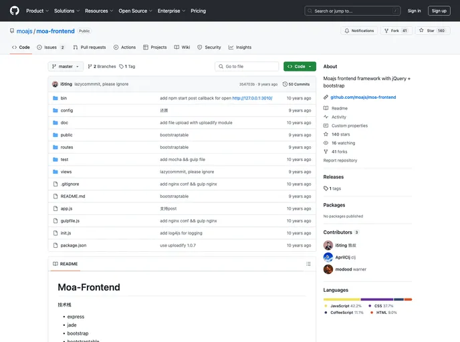
Task: Click the tag icon under Releases
Action: coord(326,188)
